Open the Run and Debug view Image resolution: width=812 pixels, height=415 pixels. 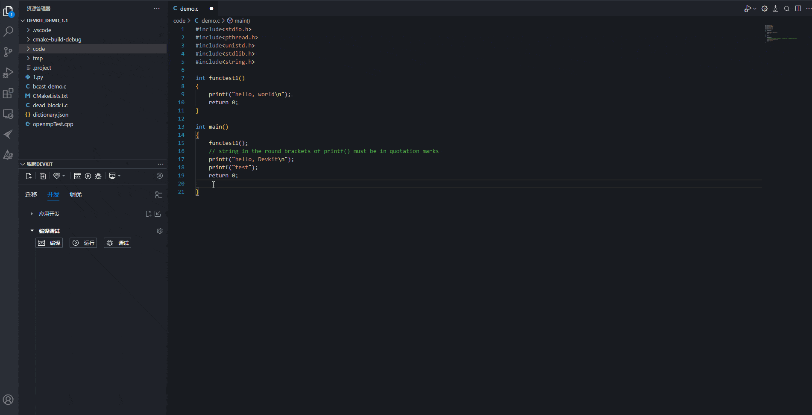point(8,73)
